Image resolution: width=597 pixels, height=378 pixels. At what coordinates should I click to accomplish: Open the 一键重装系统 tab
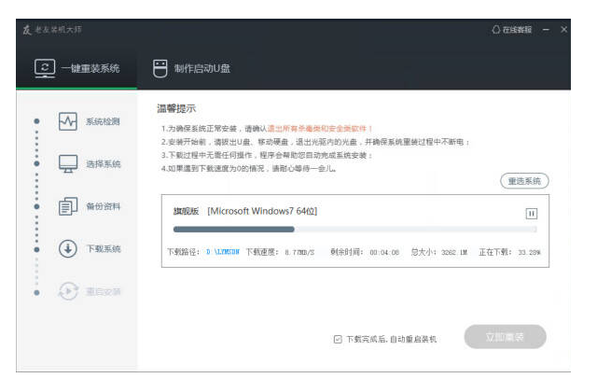tap(76, 68)
